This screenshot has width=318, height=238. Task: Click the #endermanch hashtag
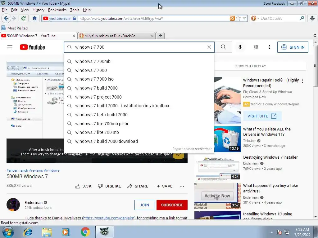click(17, 170)
